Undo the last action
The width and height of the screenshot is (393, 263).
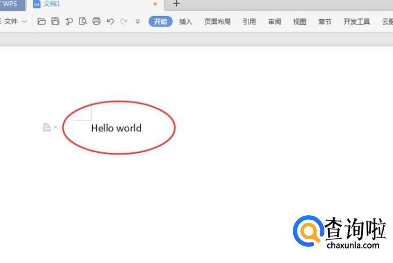pyautogui.click(x=110, y=22)
